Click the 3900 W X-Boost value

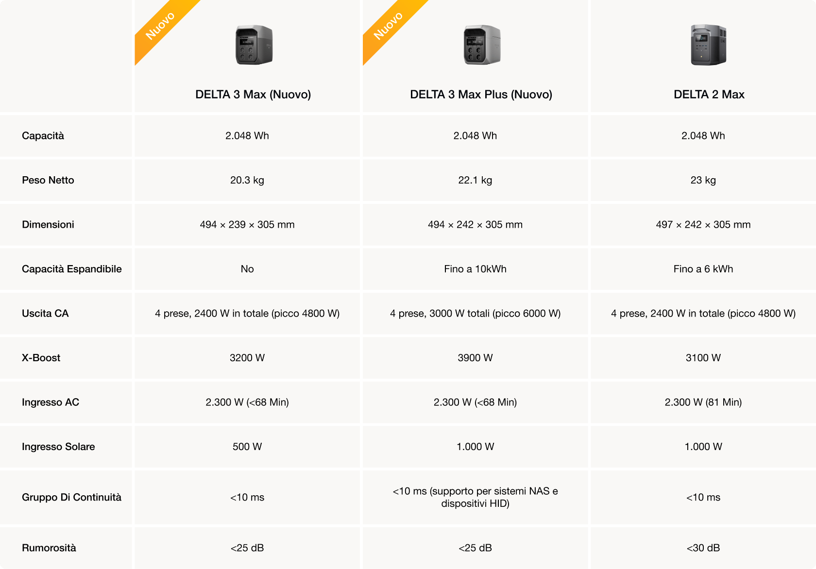pyautogui.click(x=475, y=358)
